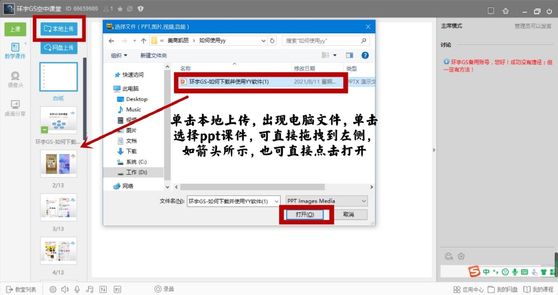Click the Sogou voice input microphone
Image resolution: width=558 pixels, height=295 pixels.
point(514,272)
